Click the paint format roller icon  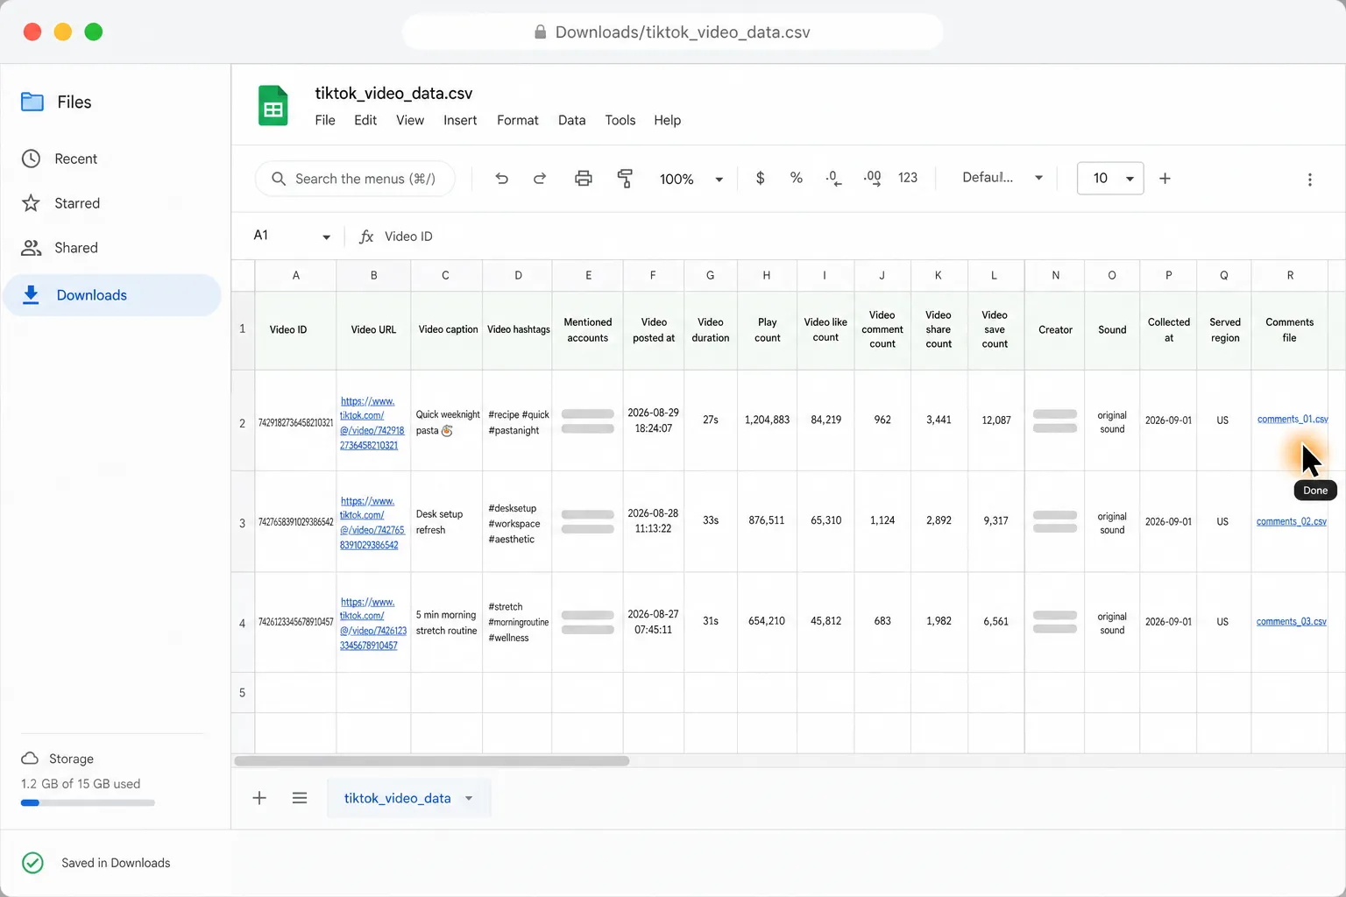coord(625,179)
